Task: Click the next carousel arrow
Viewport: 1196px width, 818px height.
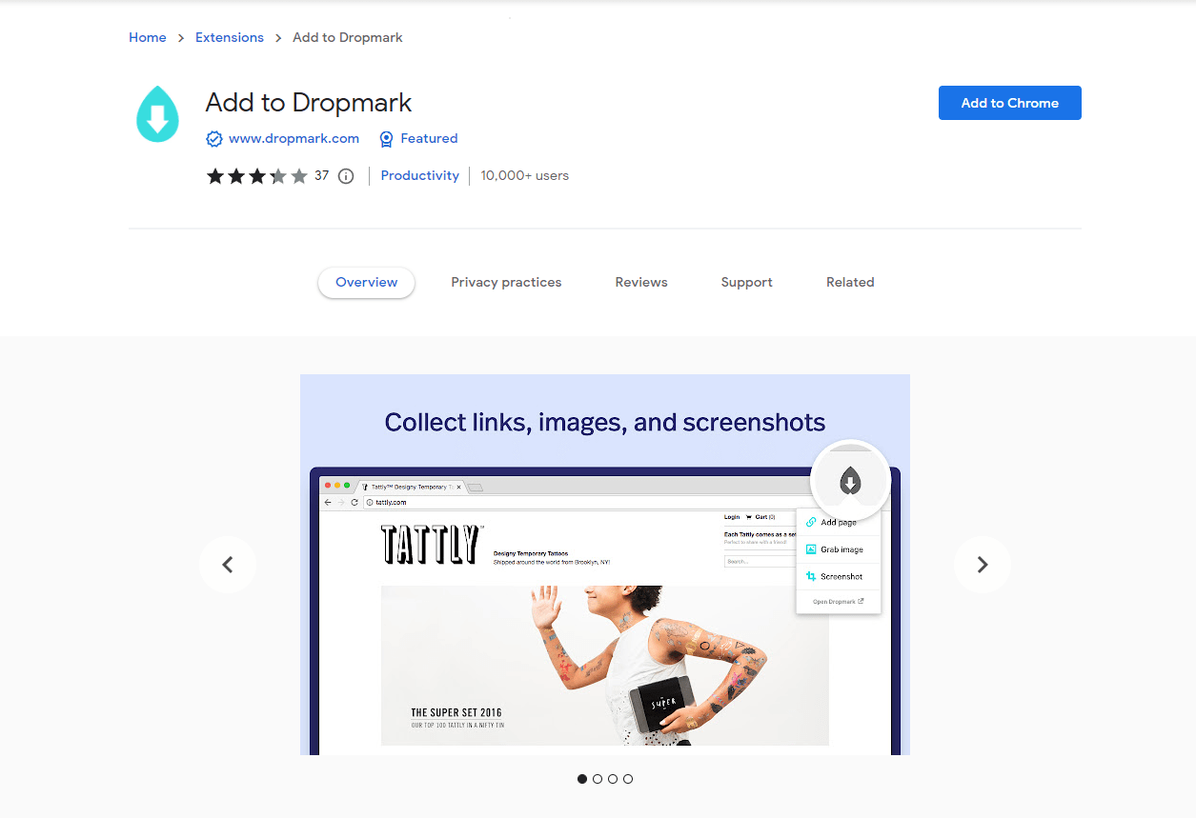Action: click(x=982, y=564)
